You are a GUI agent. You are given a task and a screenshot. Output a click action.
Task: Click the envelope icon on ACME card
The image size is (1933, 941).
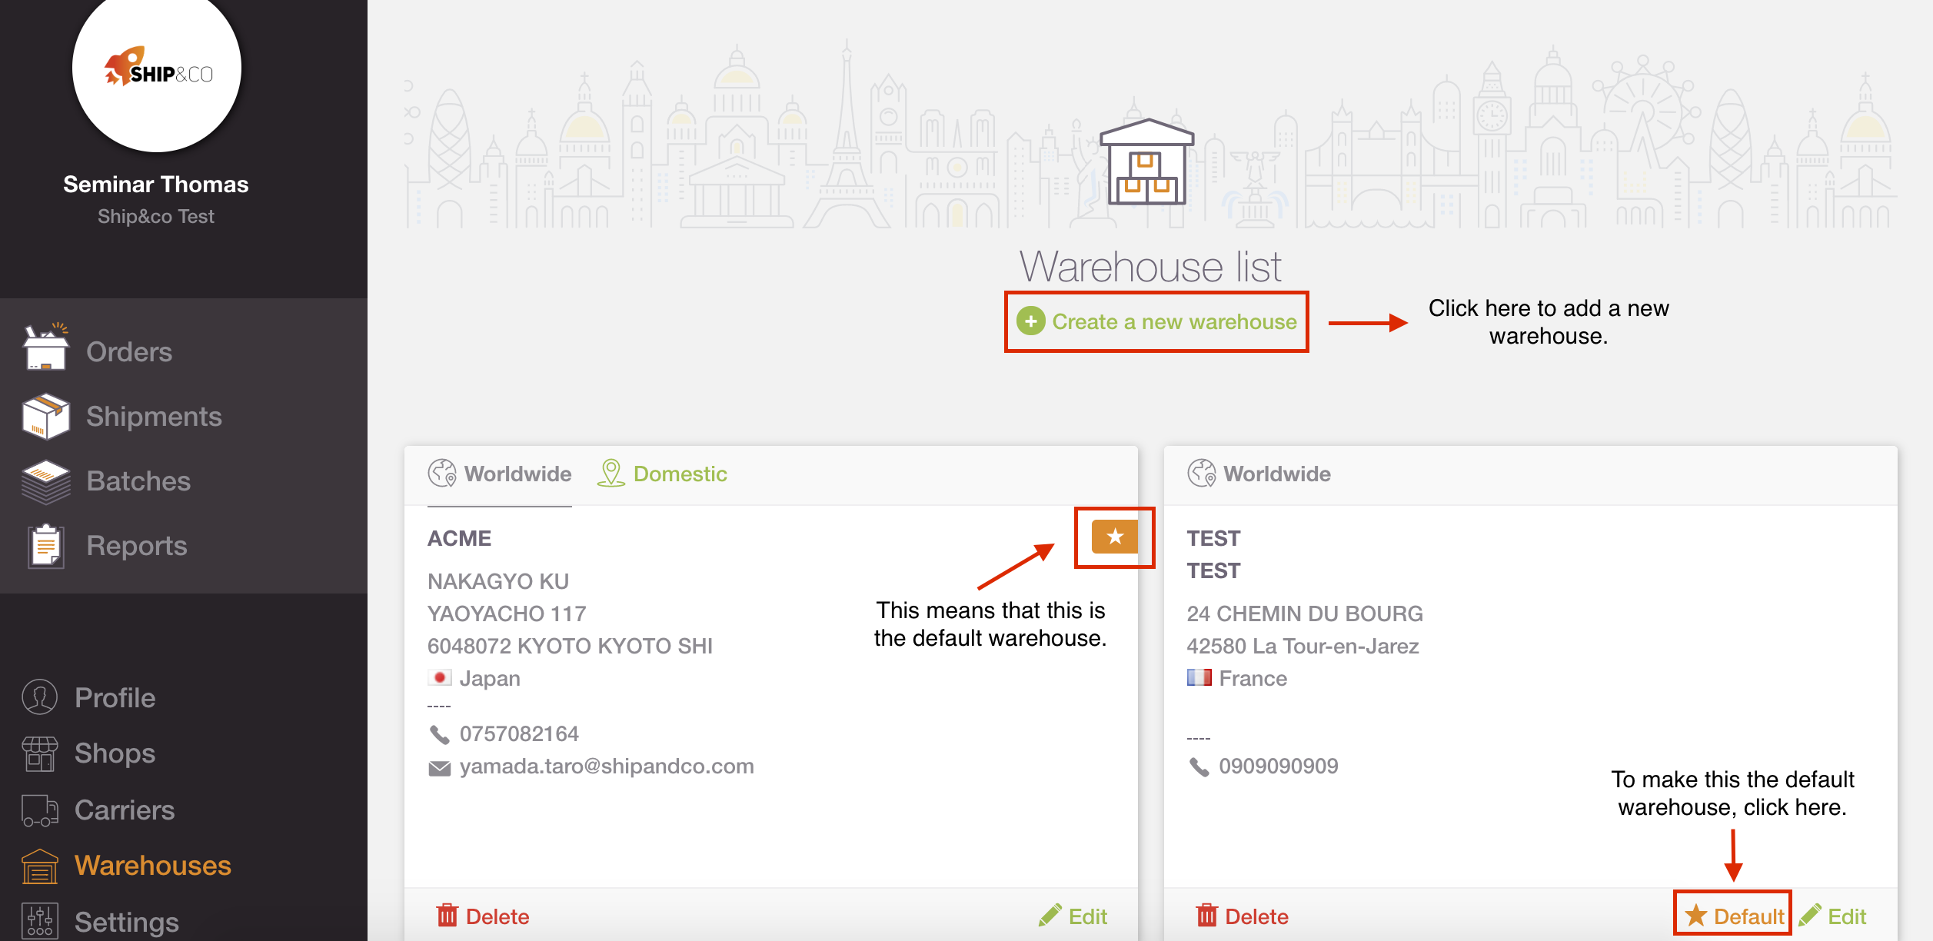(x=439, y=768)
